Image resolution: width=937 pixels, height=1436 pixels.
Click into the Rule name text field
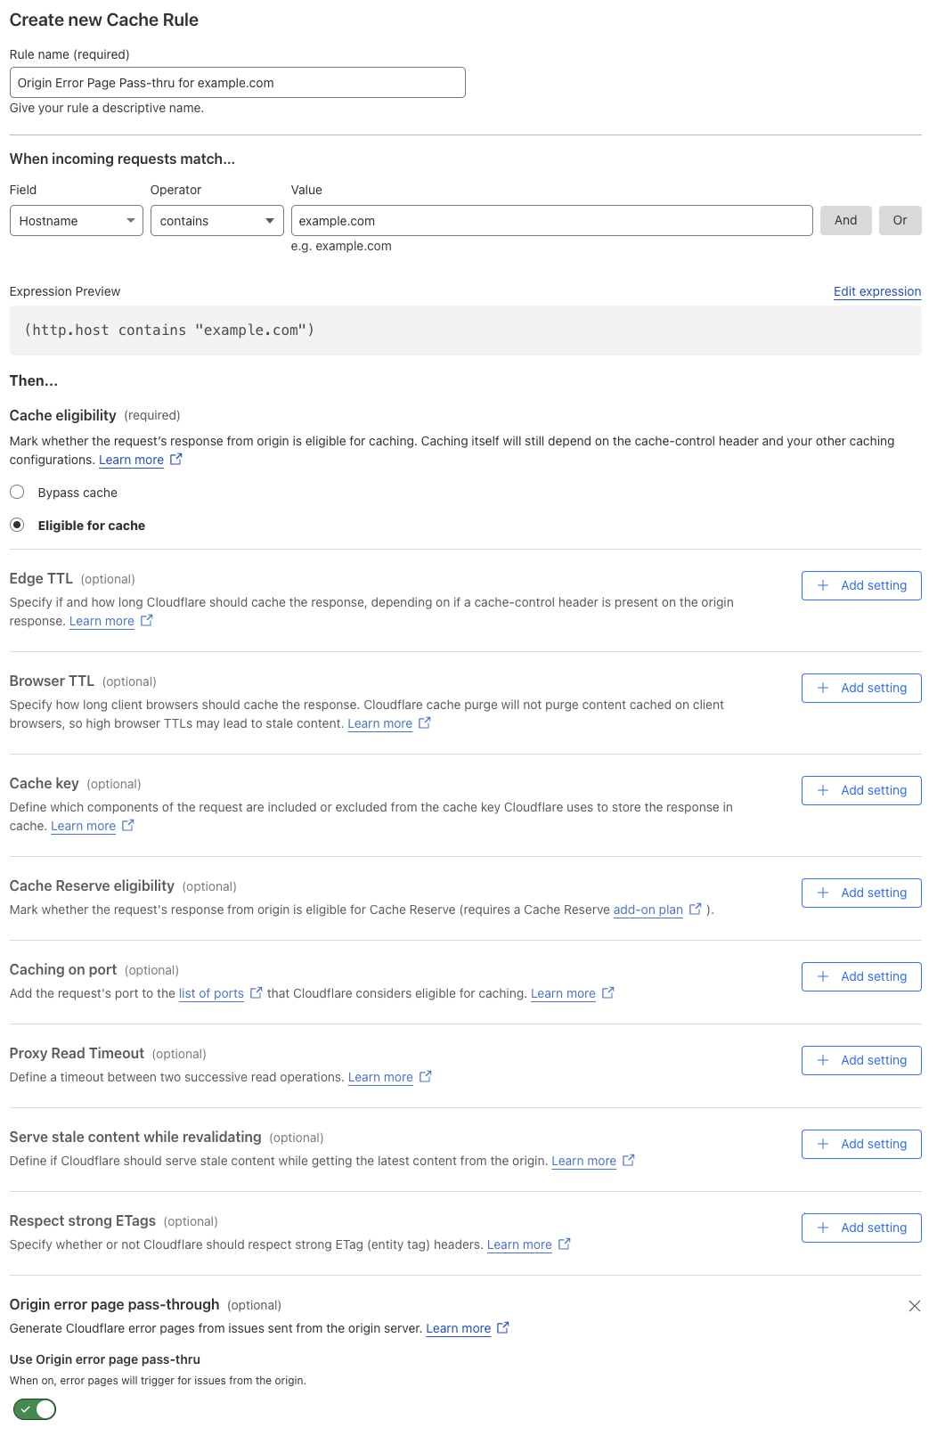pyautogui.click(x=237, y=83)
